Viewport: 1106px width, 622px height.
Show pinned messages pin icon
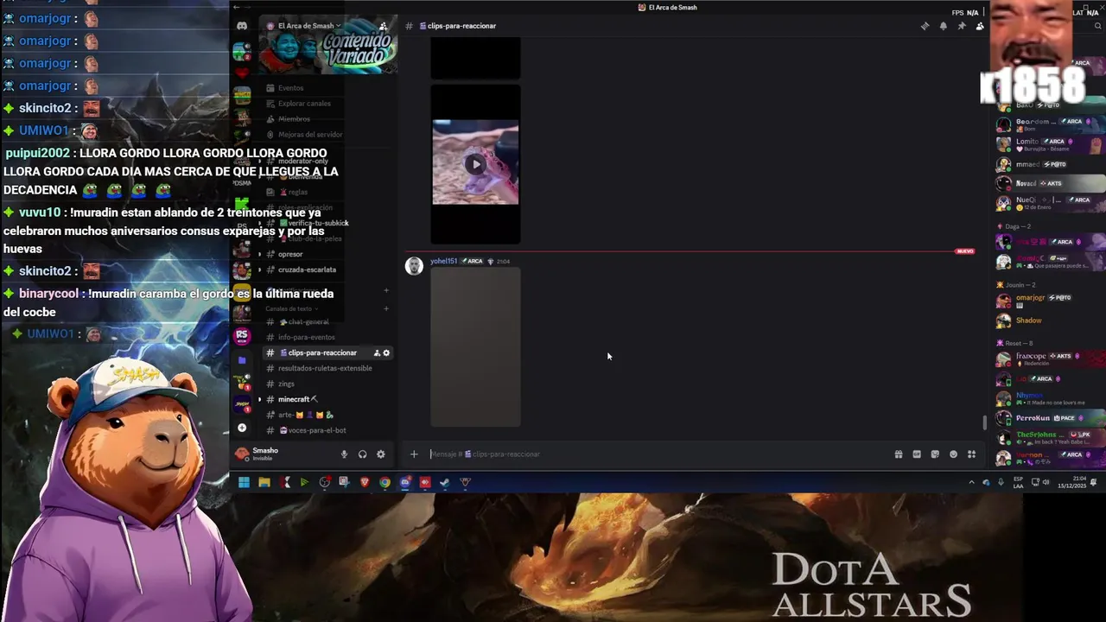point(962,26)
